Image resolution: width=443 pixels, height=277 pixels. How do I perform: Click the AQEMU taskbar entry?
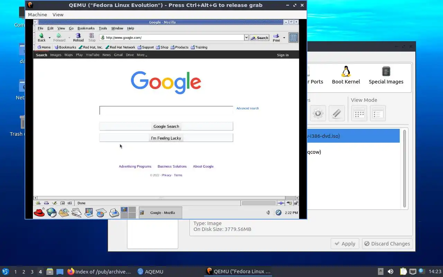150,272
